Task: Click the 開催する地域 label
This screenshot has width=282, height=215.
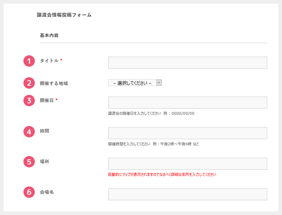Action: [54, 83]
